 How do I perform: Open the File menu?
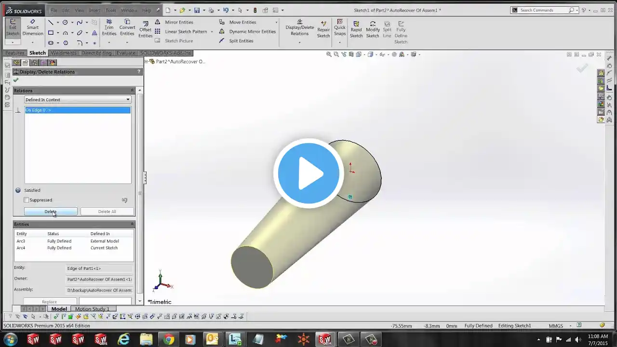[x=54, y=10]
